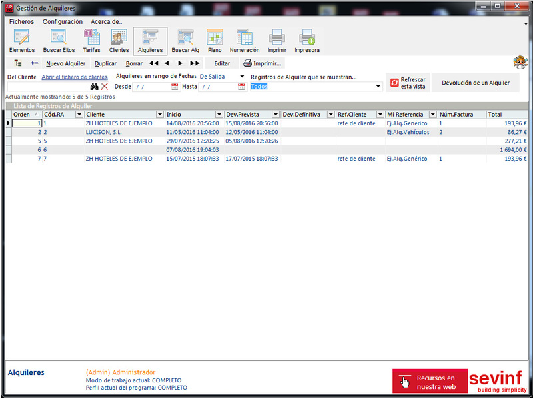533x399 pixels.
Task: Click Recursos en nuestra web banner
Action: click(430, 381)
